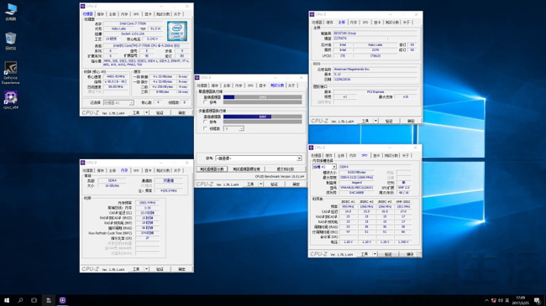Viewport: 546px width, 306px height.
Task: Click the title bar icon of the processor CPU-Z window
Action: (x=83, y=6)
